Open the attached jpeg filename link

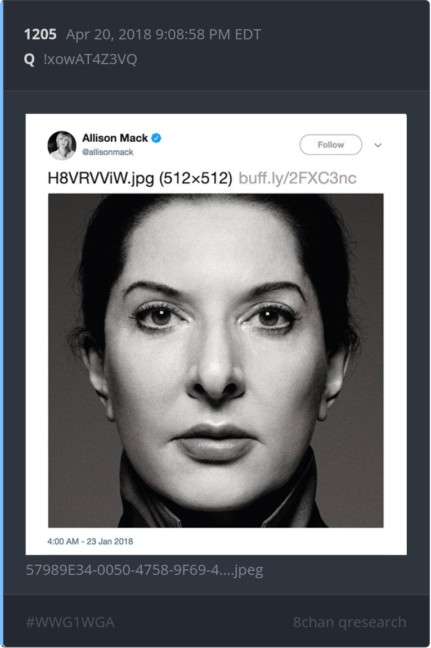tap(145, 570)
